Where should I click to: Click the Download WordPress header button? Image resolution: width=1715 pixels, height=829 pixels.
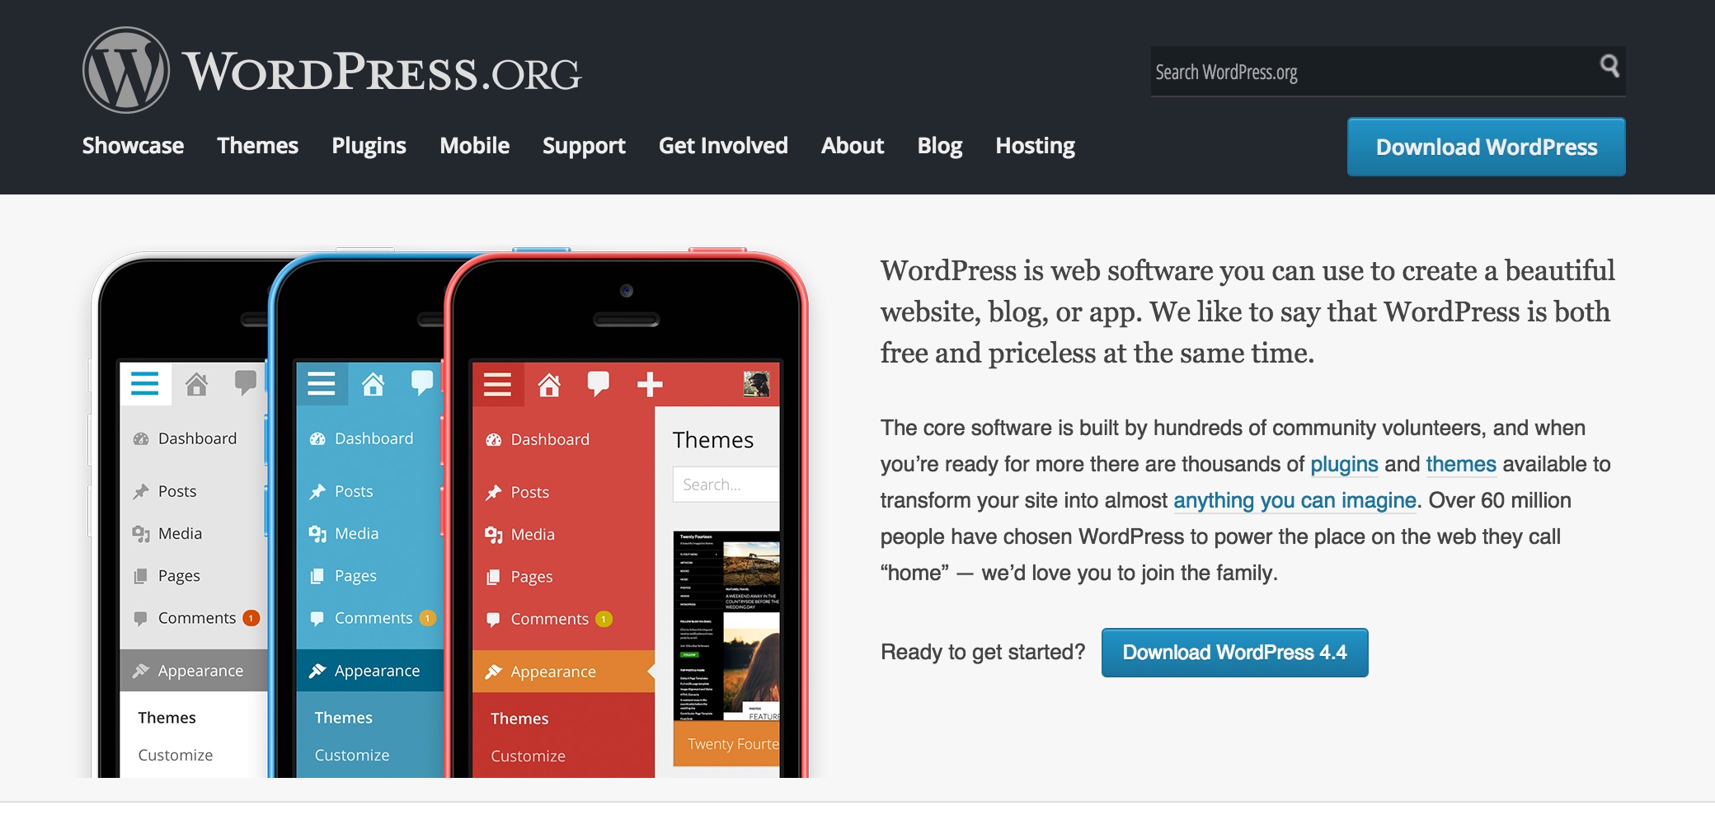(x=1487, y=147)
